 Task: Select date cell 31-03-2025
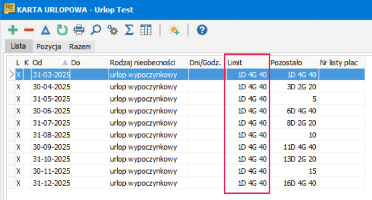(x=51, y=75)
